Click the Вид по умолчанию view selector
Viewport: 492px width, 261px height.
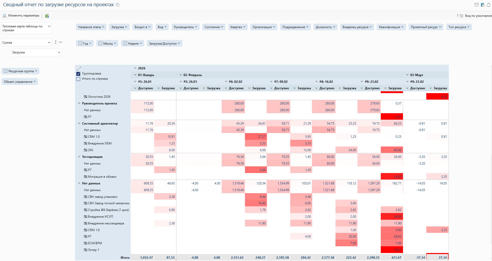475,16
